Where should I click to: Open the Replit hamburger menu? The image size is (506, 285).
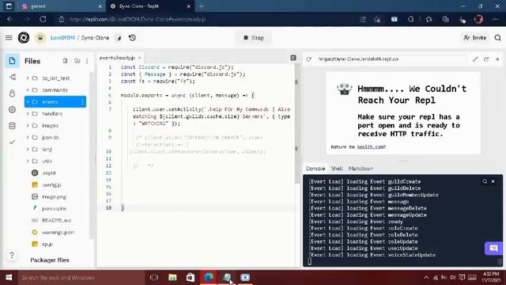tap(9, 38)
